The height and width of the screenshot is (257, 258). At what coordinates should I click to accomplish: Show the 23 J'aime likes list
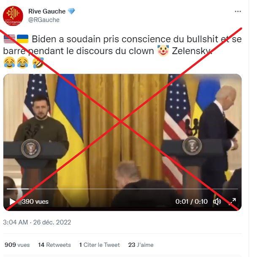(141, 245)
